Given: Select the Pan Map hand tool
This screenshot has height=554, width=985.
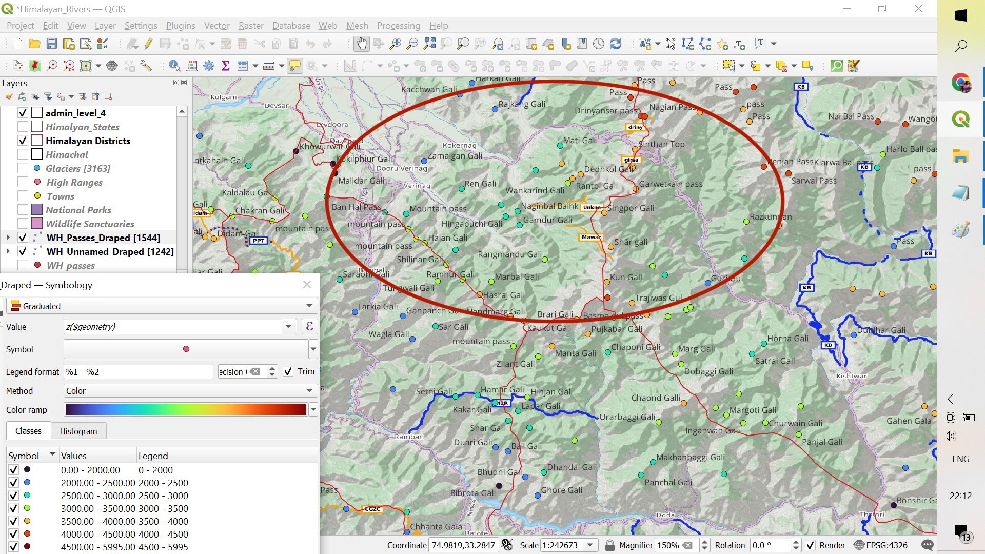Looking at the screenshot, I should 362,44.
